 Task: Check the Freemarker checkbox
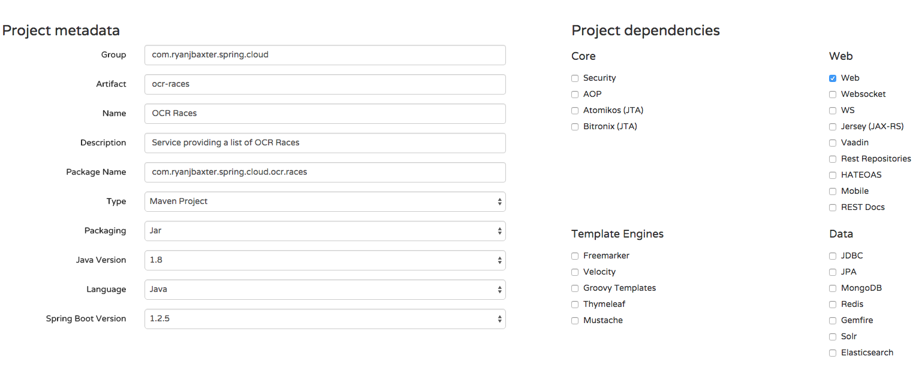pos(575,256)
